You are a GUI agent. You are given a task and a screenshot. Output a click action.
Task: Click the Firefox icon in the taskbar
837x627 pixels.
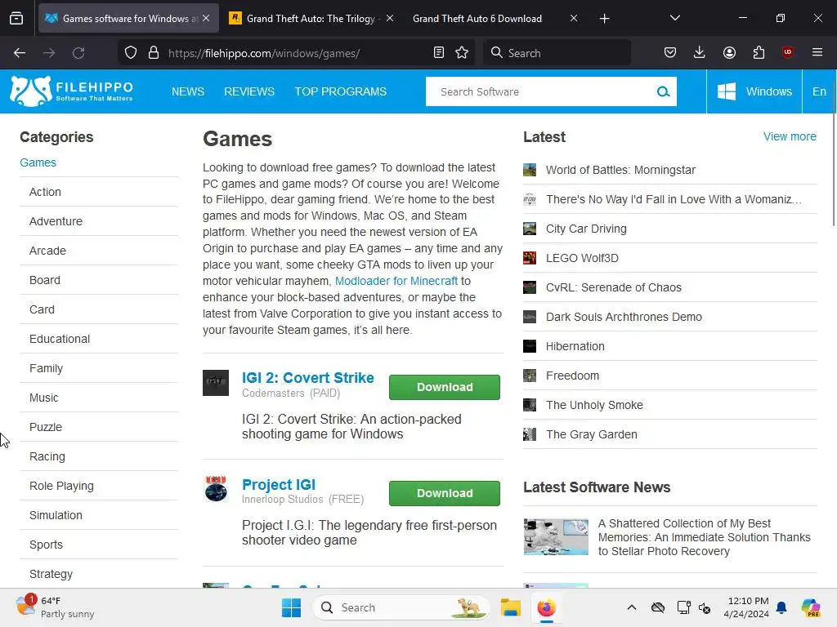pos(546,607)
